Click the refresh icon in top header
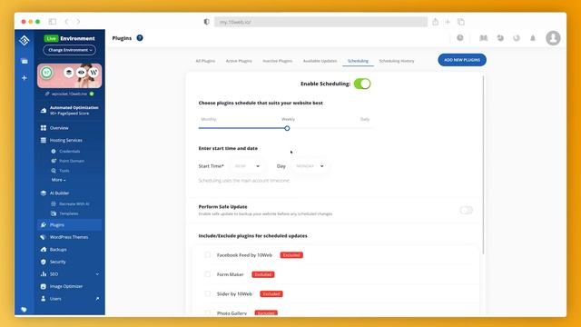 click(x=517, y=38)
